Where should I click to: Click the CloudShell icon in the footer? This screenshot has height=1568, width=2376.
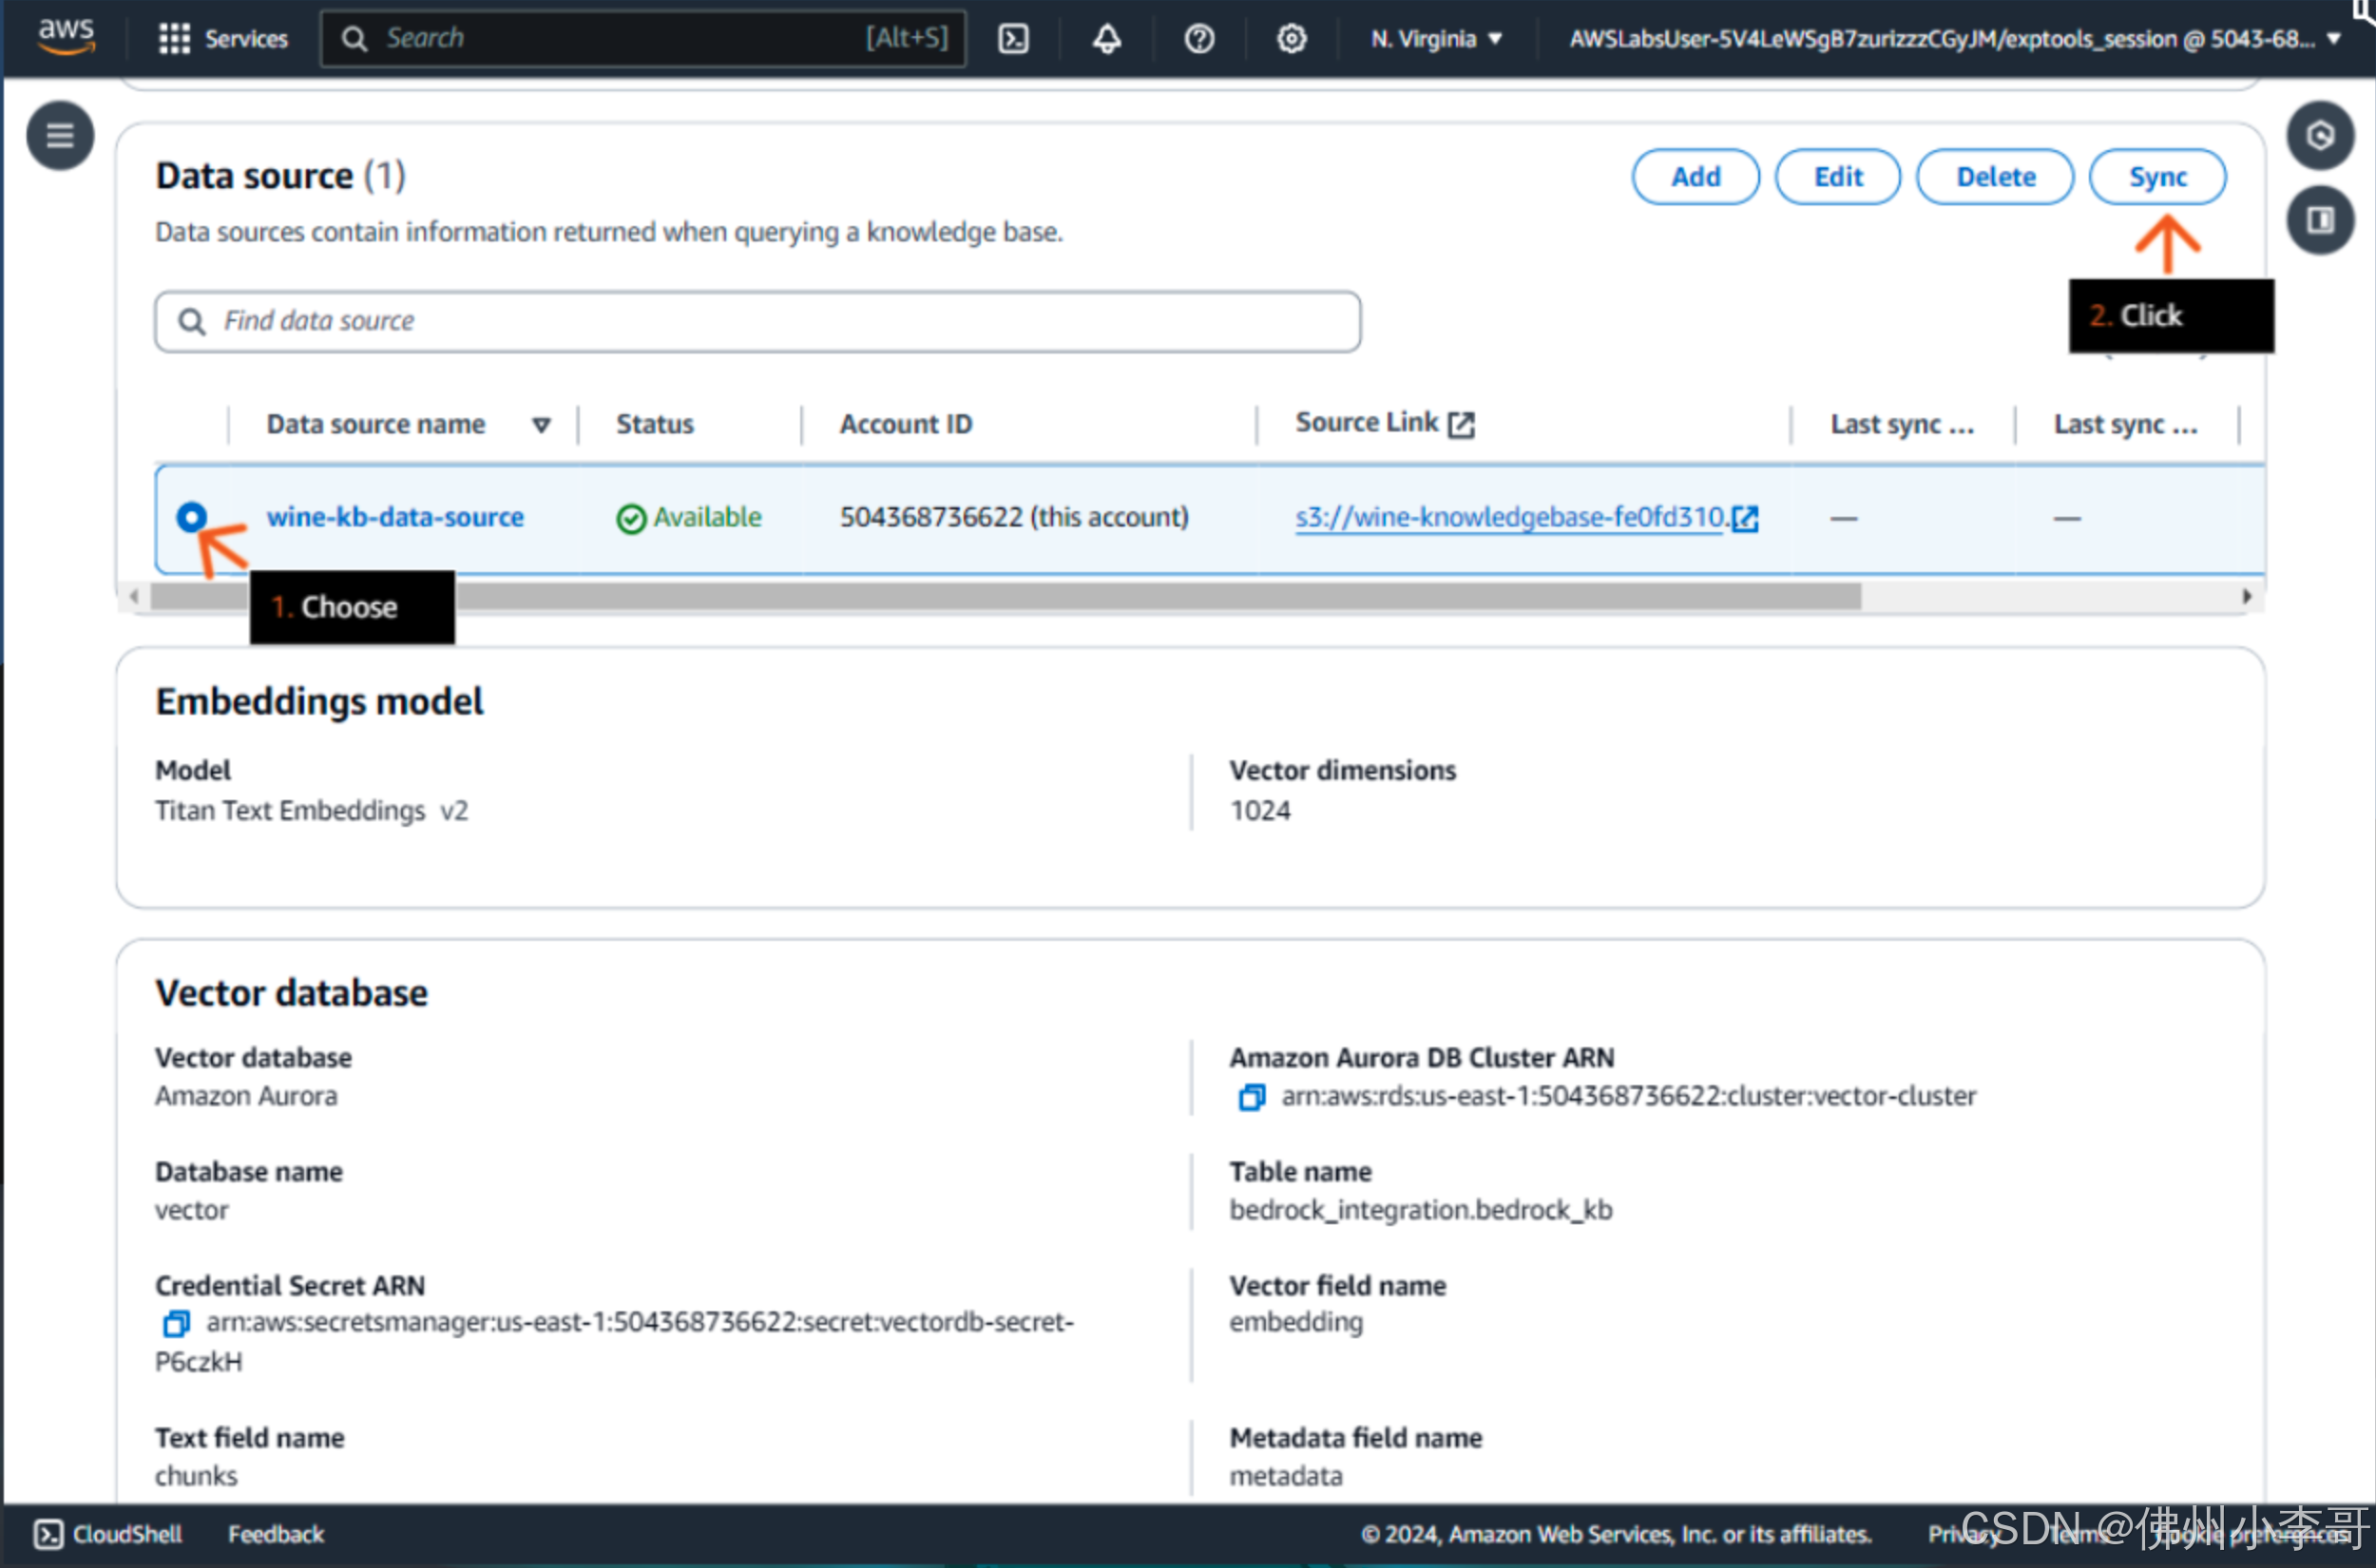pyautogui.click(x=48, y=1534)
